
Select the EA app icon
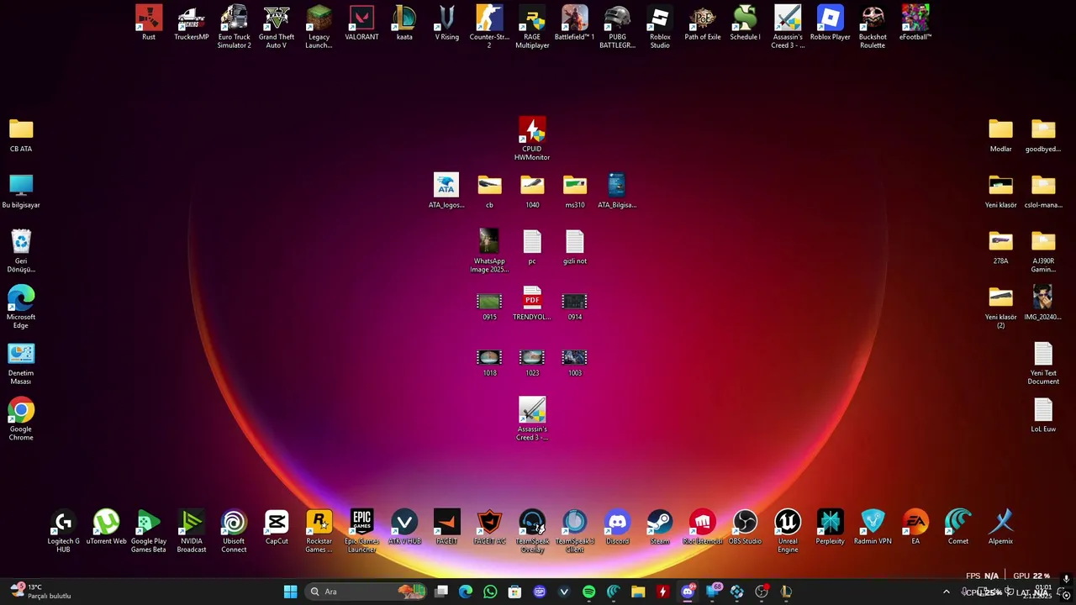[915, 527]
